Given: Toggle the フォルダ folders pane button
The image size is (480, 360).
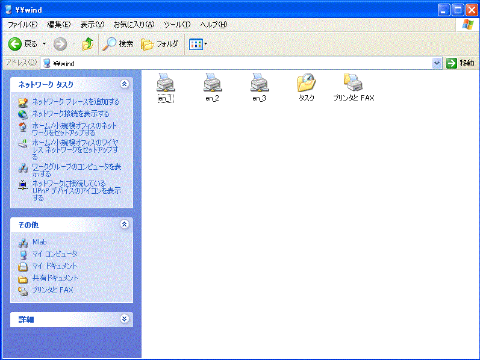Looking at the screenshot, I should point(160,44).
